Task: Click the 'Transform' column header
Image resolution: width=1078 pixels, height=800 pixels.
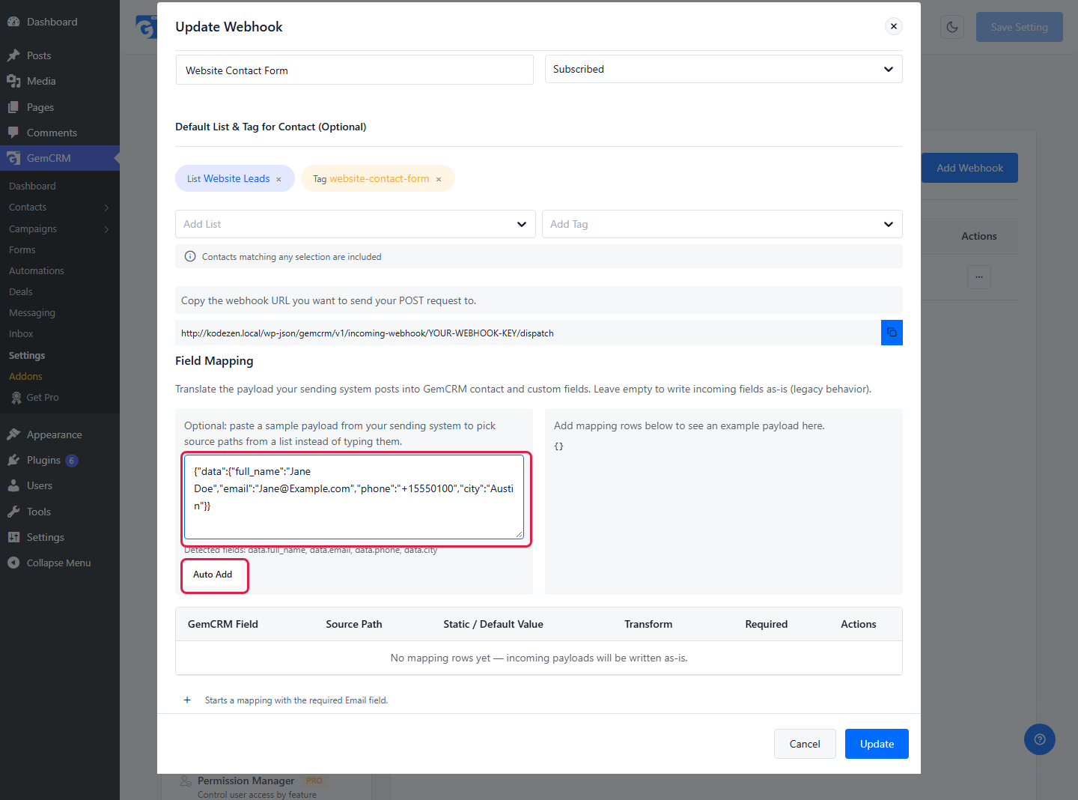Action: click(648, 624)
